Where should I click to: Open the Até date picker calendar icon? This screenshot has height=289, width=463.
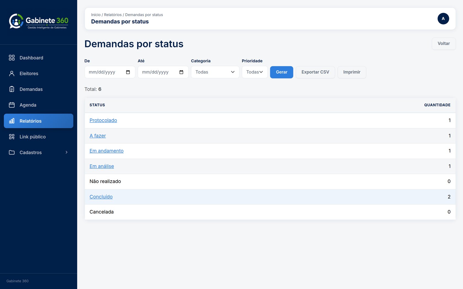click(x=181, y=72)
